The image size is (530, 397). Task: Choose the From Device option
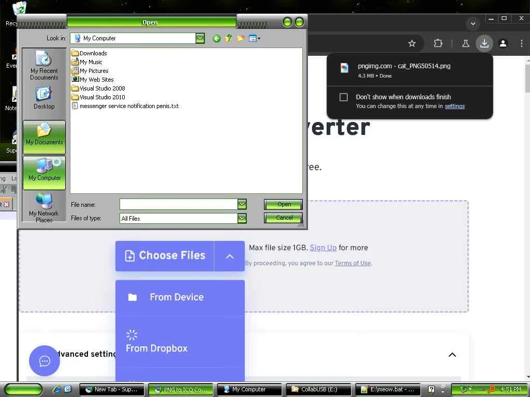(x=180, y=297)
